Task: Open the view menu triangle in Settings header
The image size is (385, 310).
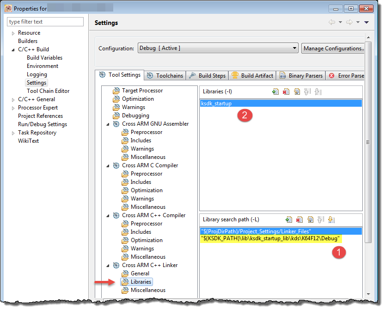Action: [367, 22]
